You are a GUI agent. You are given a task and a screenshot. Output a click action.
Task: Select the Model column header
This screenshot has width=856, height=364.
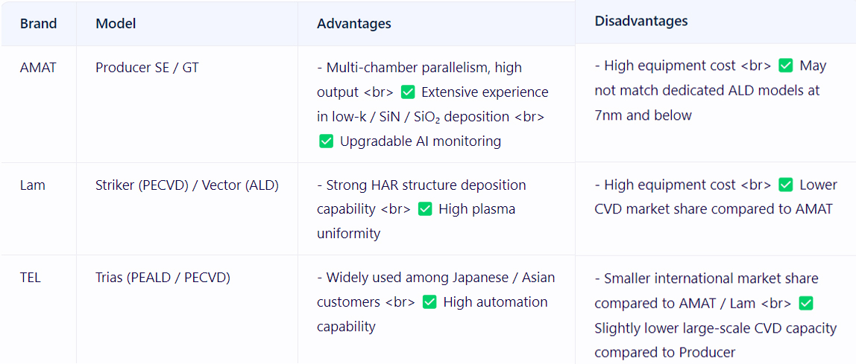[x=116, y=24]
